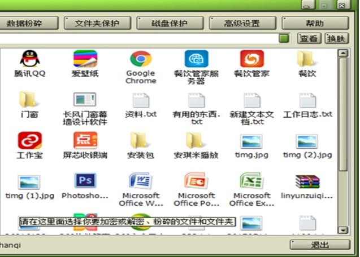Select the 长风门窗幕墙设计软件 icon
The height and width of the screenshot is (257, 360).
coord(85,100)
